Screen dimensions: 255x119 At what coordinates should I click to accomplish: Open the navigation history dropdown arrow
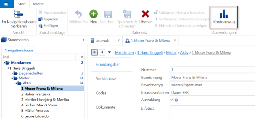pyautogui.click(x=109, y=52)
